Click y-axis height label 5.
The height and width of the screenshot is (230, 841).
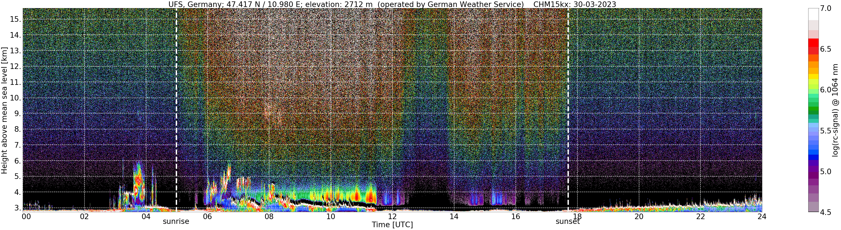tap(17, 177)
